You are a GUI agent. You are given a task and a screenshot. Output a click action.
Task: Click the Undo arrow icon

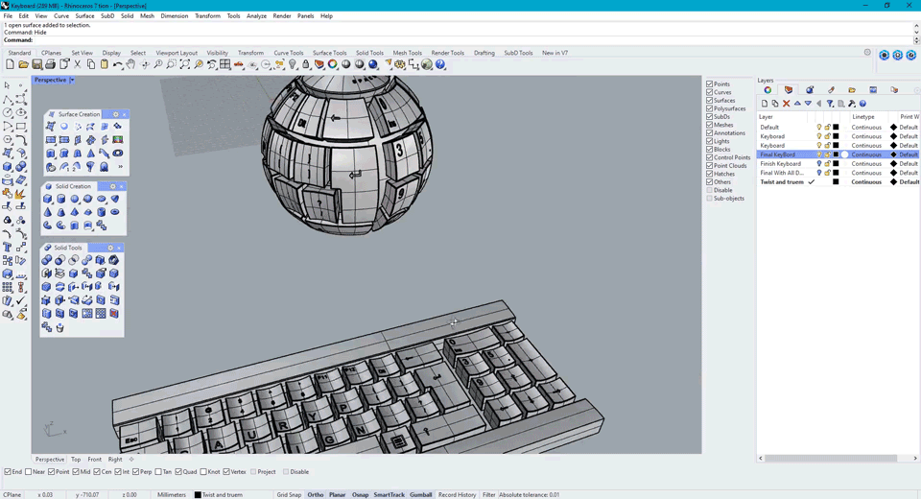pos(118,64)
